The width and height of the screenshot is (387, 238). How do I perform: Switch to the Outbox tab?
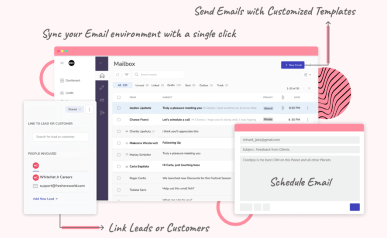pos(206,85)
